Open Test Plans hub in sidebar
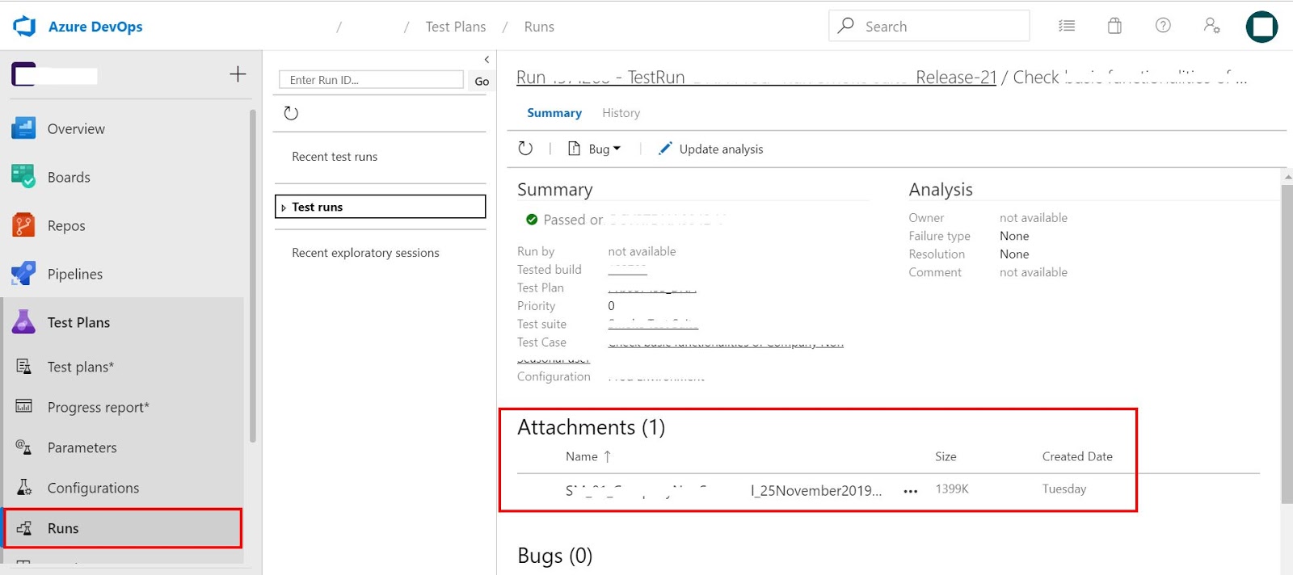The height and width of the screenshot is (575, 1293). click(x=78, y=322)
